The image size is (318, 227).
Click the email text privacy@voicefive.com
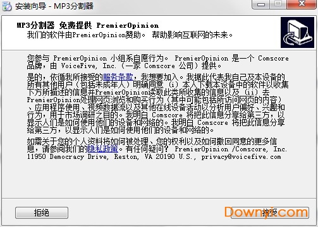[241, 157]
